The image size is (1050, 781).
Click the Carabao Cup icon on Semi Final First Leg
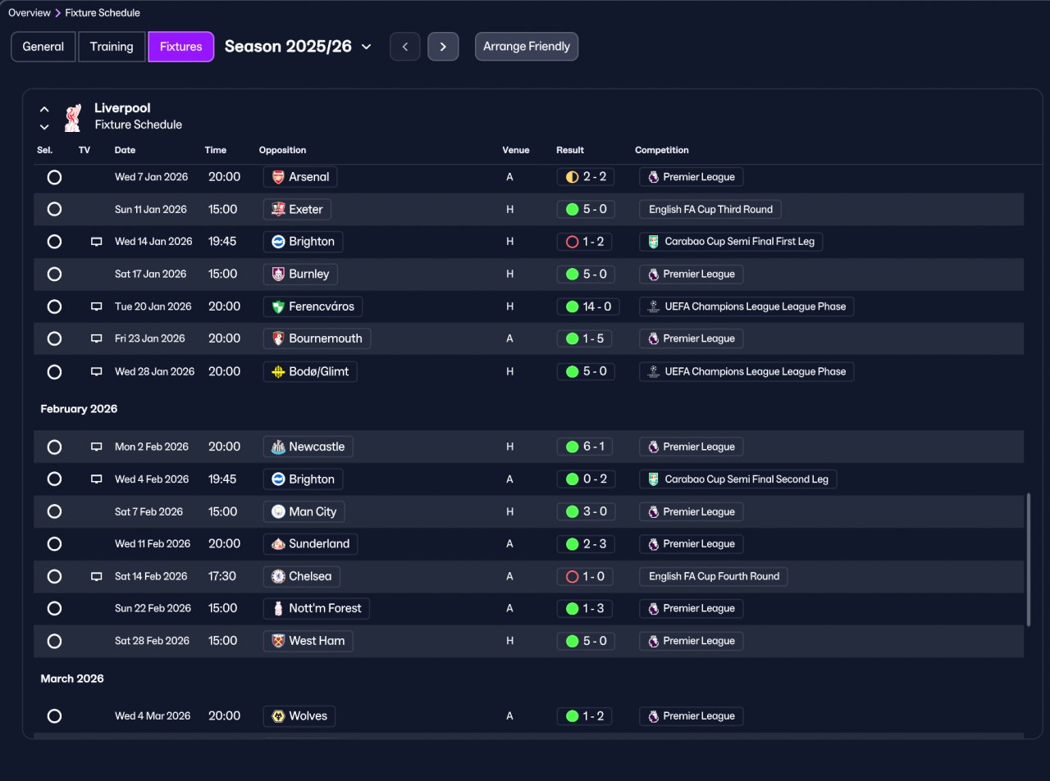tap(653, 242)
